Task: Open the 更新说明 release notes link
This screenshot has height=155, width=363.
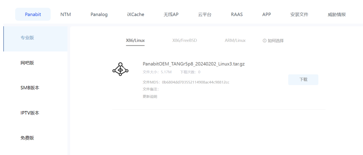Action: 150,97
